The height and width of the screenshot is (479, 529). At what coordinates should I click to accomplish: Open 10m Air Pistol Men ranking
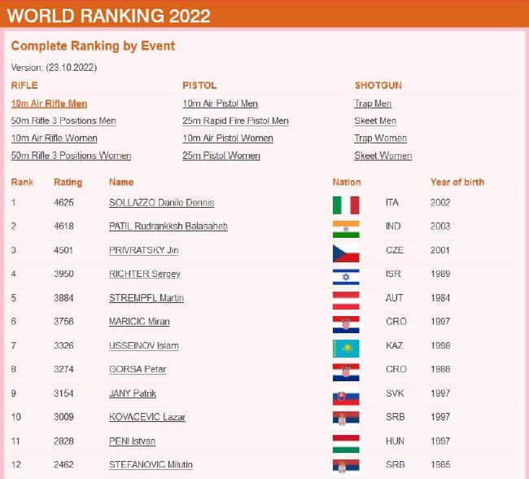point(220,103)
